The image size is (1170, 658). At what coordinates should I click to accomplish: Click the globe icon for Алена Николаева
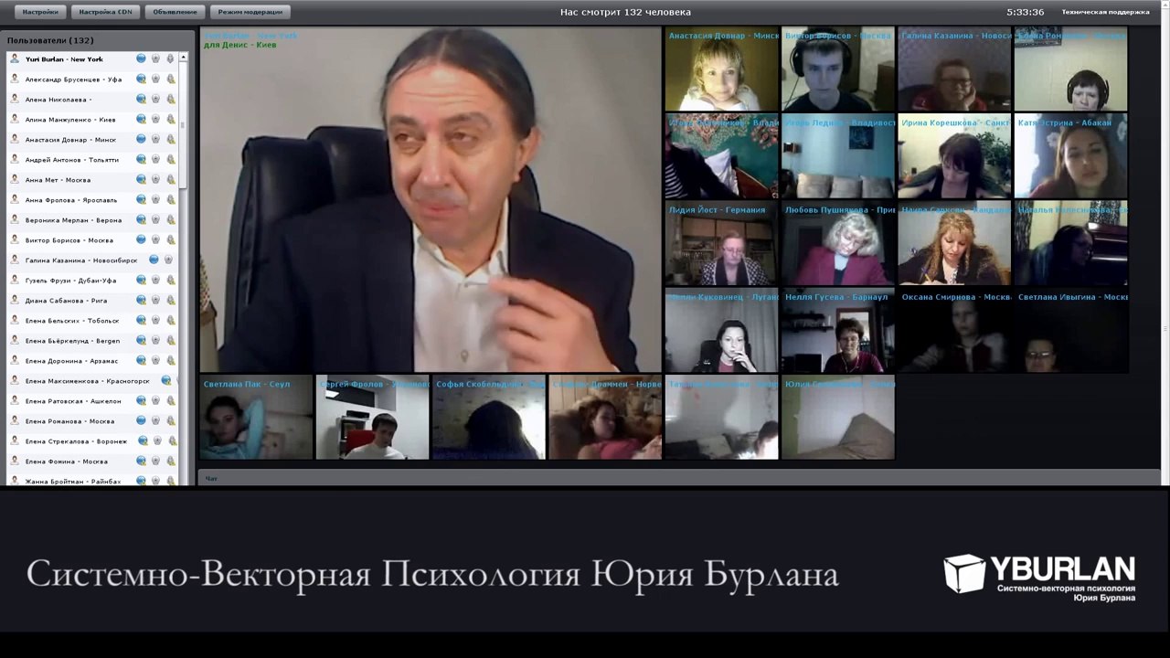tap(141, 99)
